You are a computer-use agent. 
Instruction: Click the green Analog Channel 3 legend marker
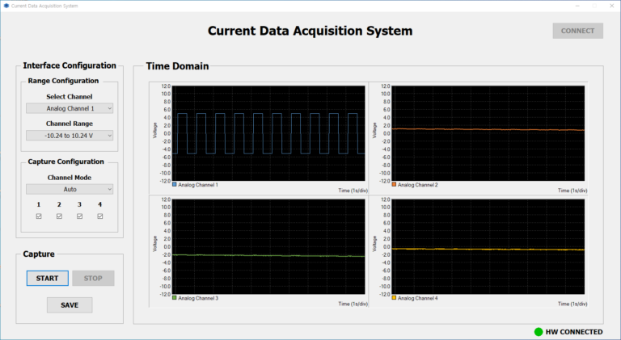pos(175,298)
